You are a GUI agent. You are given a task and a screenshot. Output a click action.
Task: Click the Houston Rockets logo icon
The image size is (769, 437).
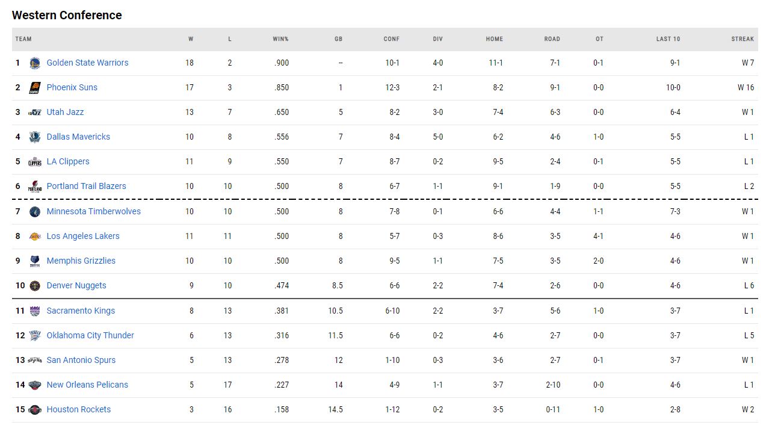(x=35, y=410)
